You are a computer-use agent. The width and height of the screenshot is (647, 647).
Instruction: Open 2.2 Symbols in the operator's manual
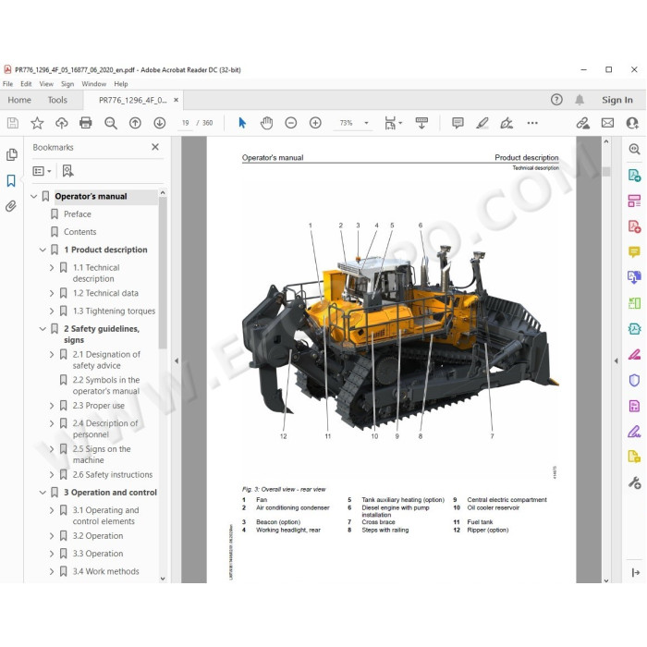point(106,385)
